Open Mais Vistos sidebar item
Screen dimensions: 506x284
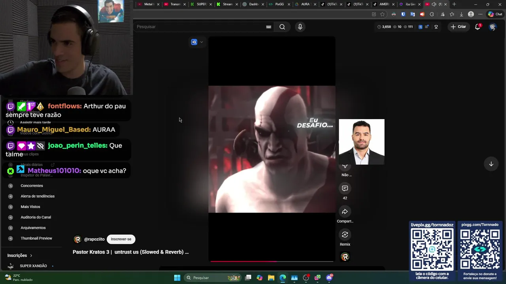[30, 207]
